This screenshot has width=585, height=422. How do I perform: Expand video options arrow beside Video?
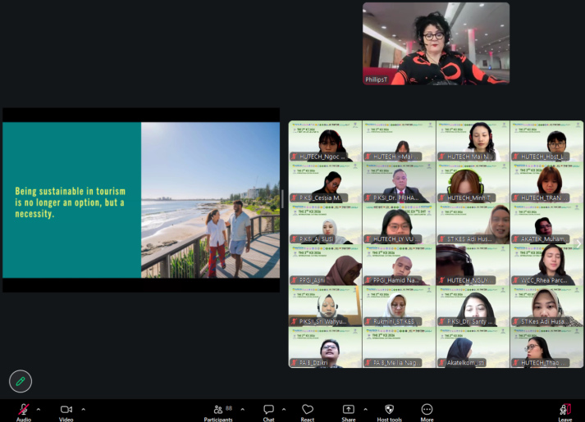pos(83,409)
